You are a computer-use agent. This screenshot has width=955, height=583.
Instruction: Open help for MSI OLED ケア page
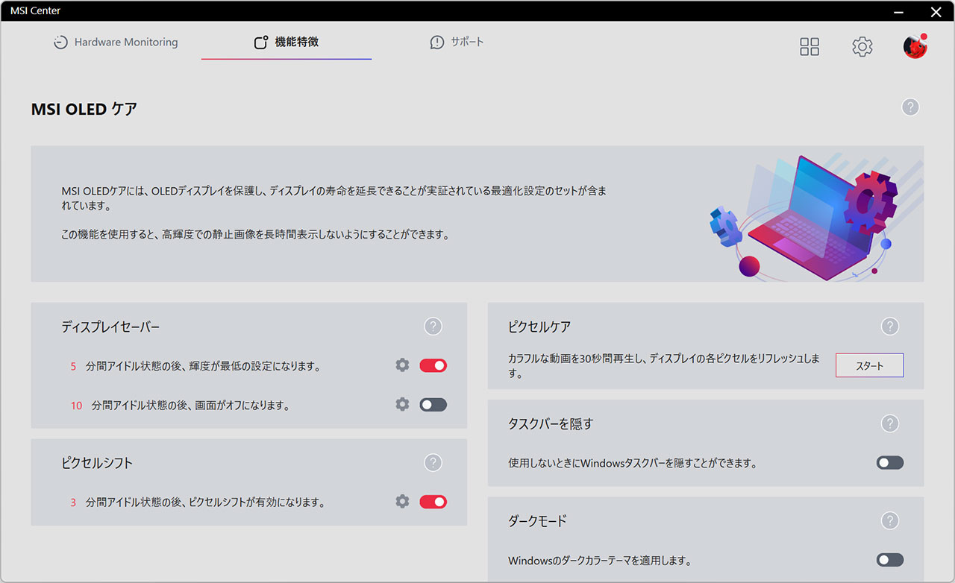(x=910, y=107)
